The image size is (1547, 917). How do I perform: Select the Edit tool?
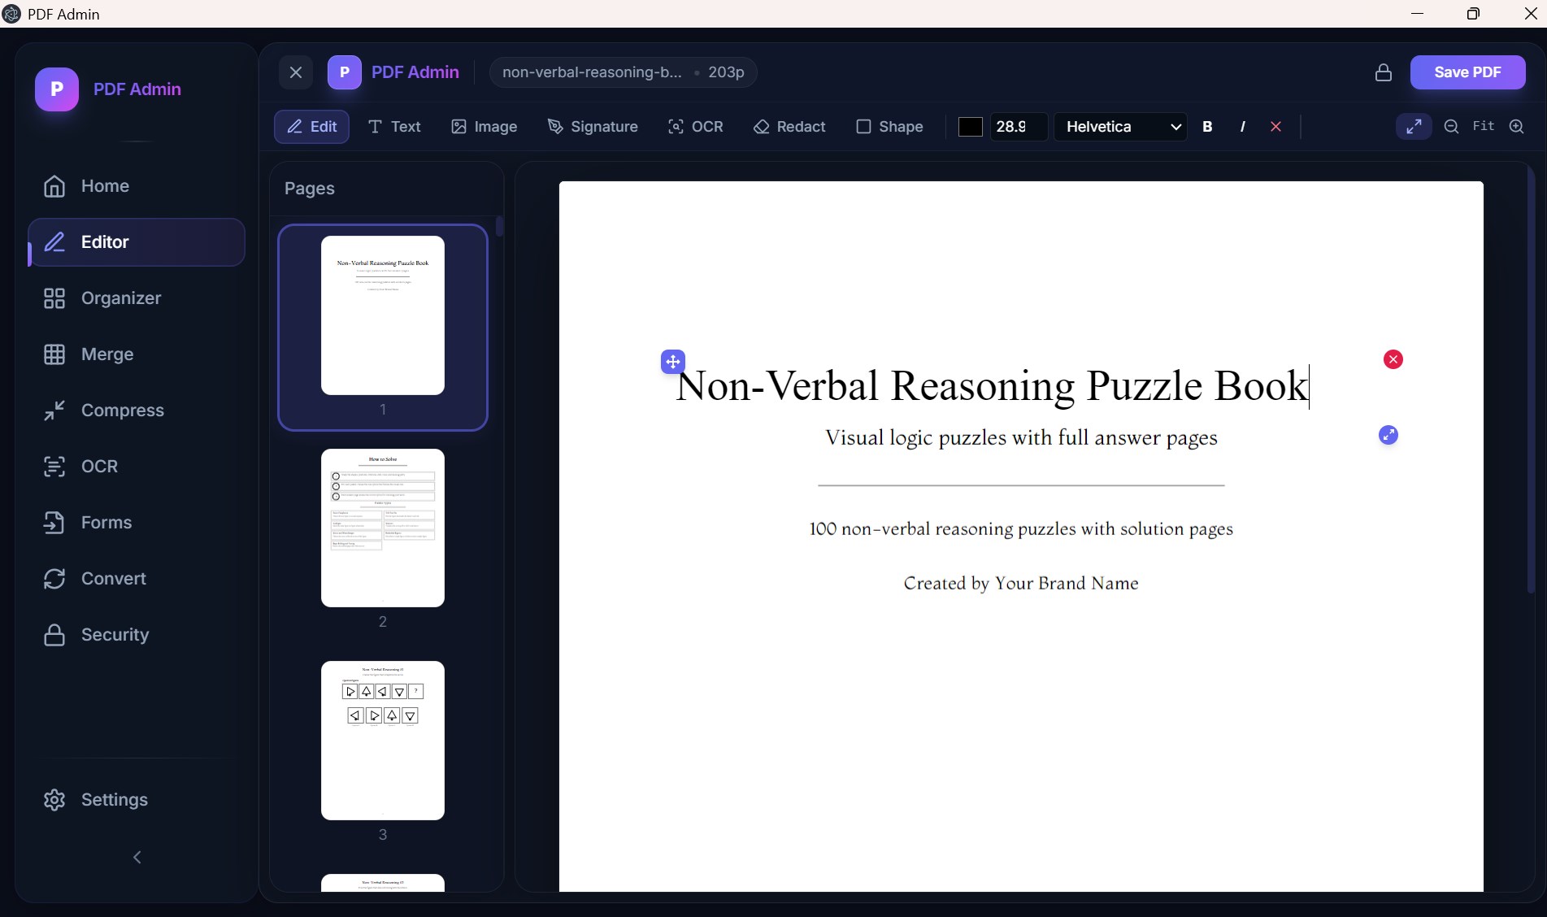(x=311, y=127)
